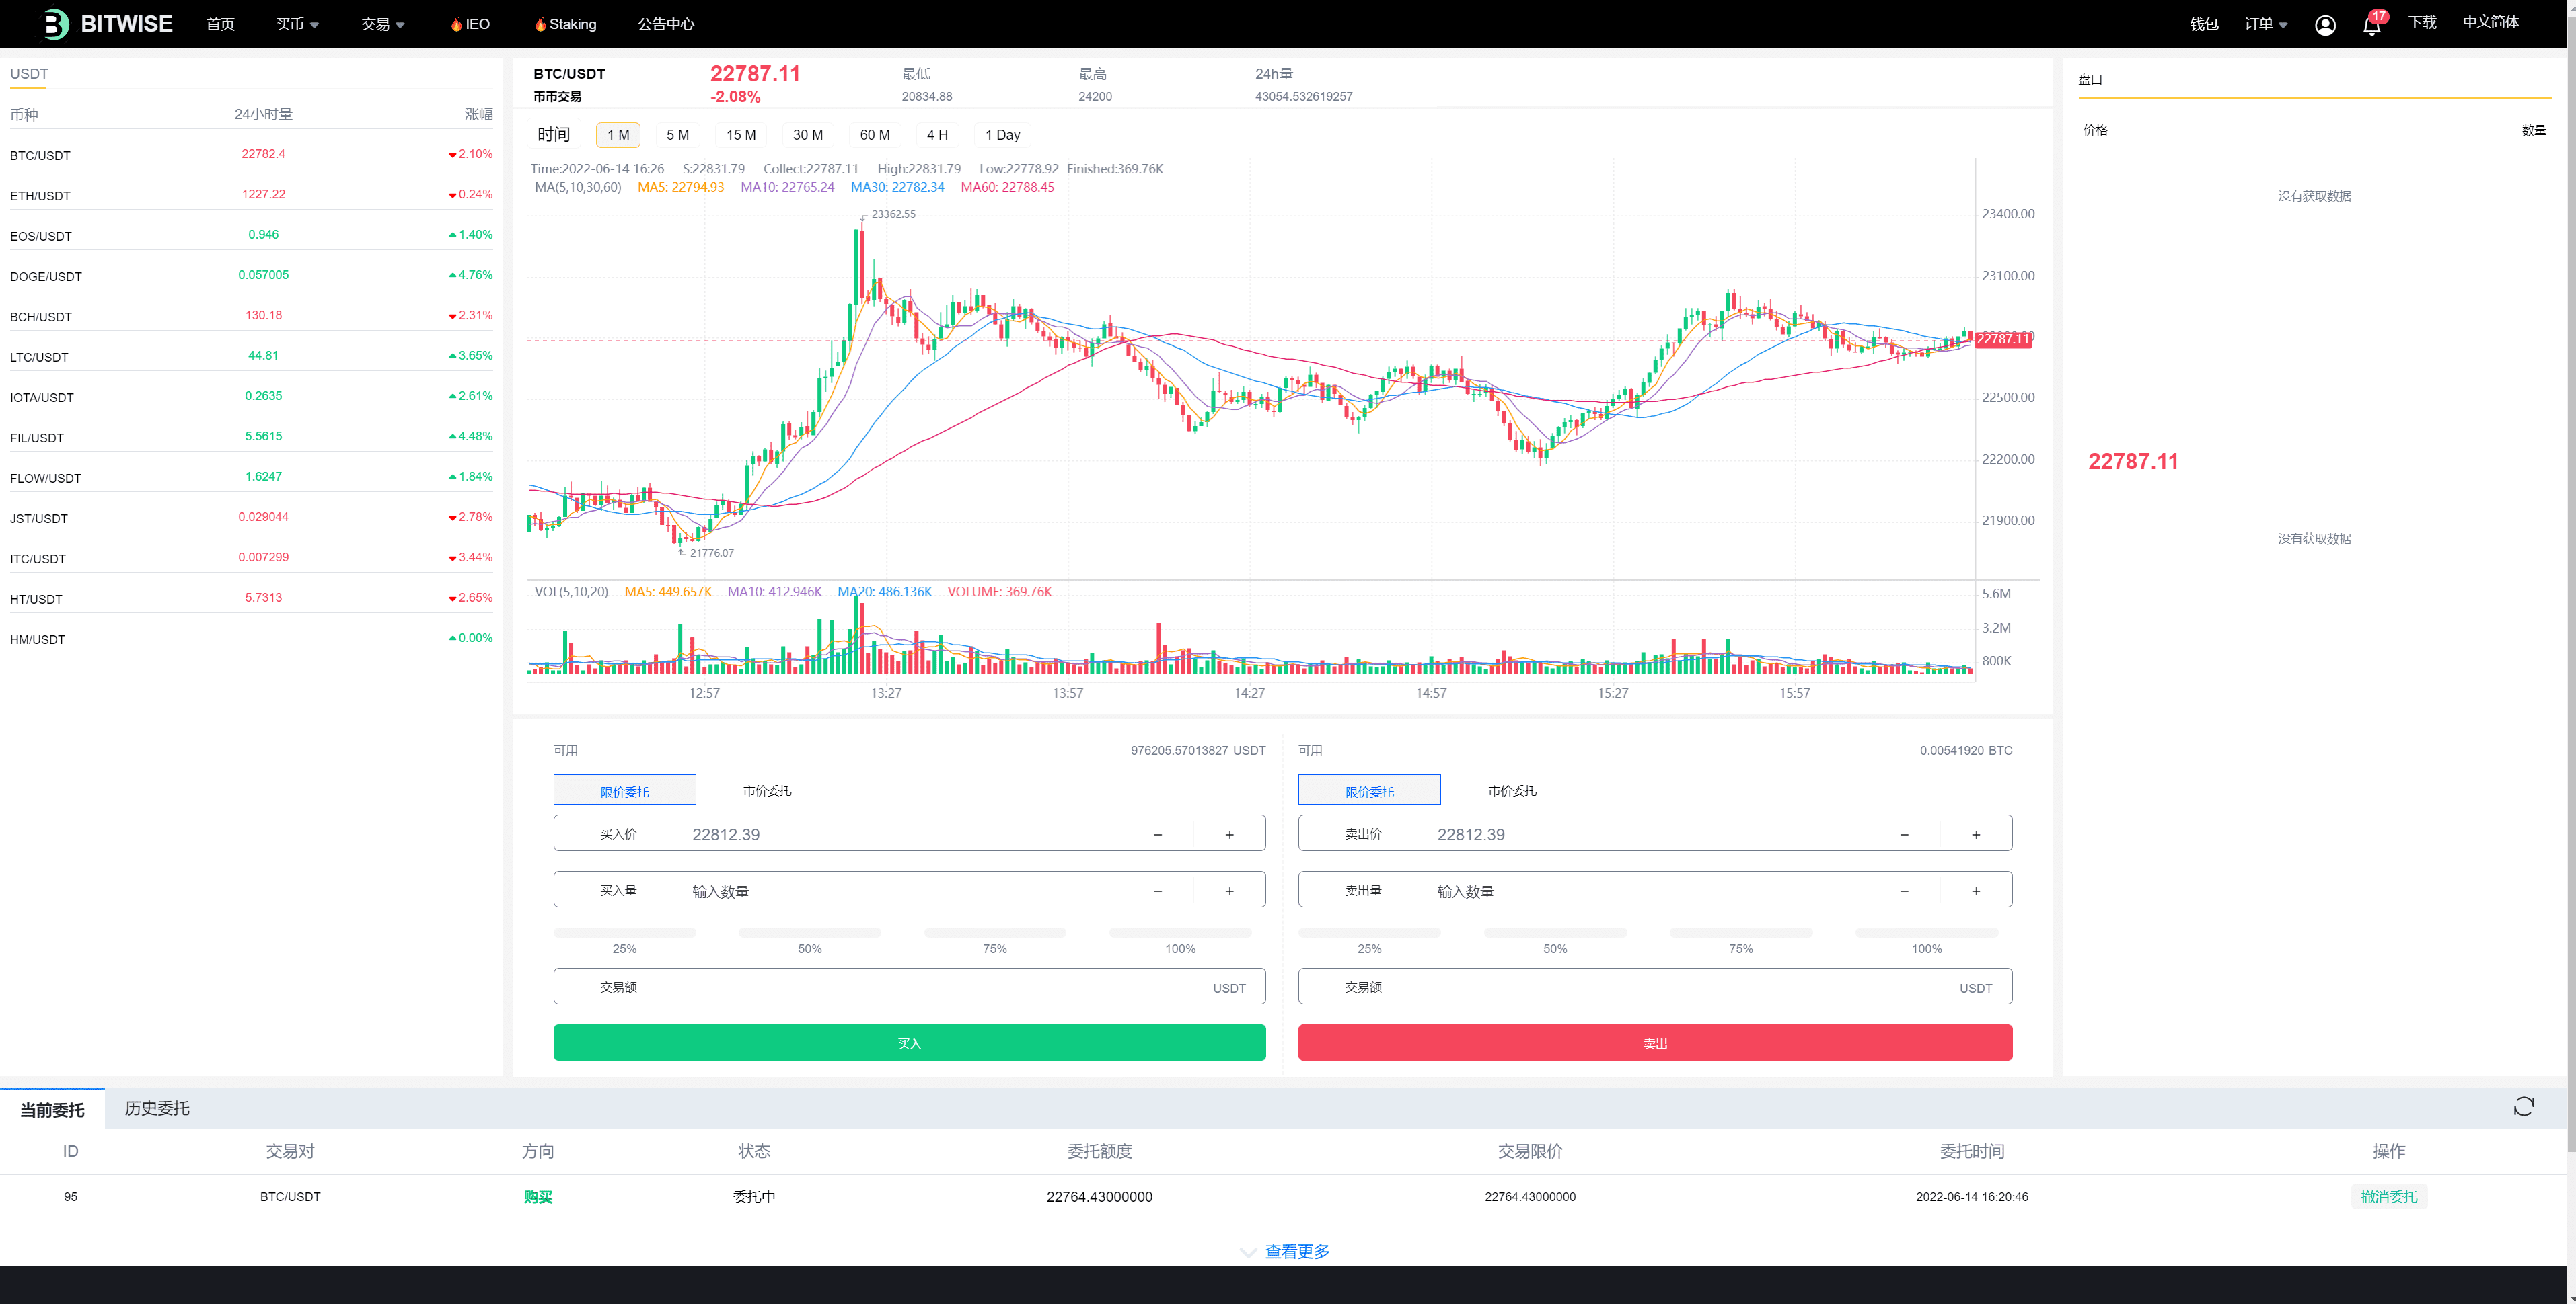Choose 市价委托 in the sell panel

click(x=1512, y=790)
